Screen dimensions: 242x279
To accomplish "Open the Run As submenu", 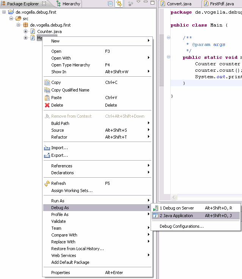I will pos(97,201).
